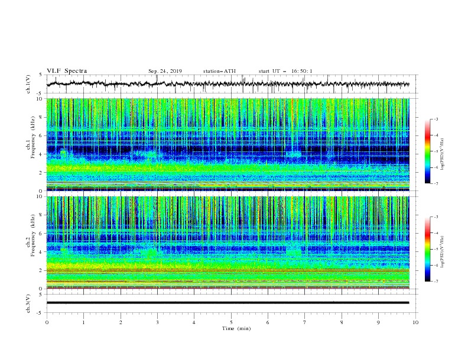Viewport: 468px width, 362px height.
Task: Click the "-3" tick on ch.2 colorbar
Action: (x=435, y=217)
